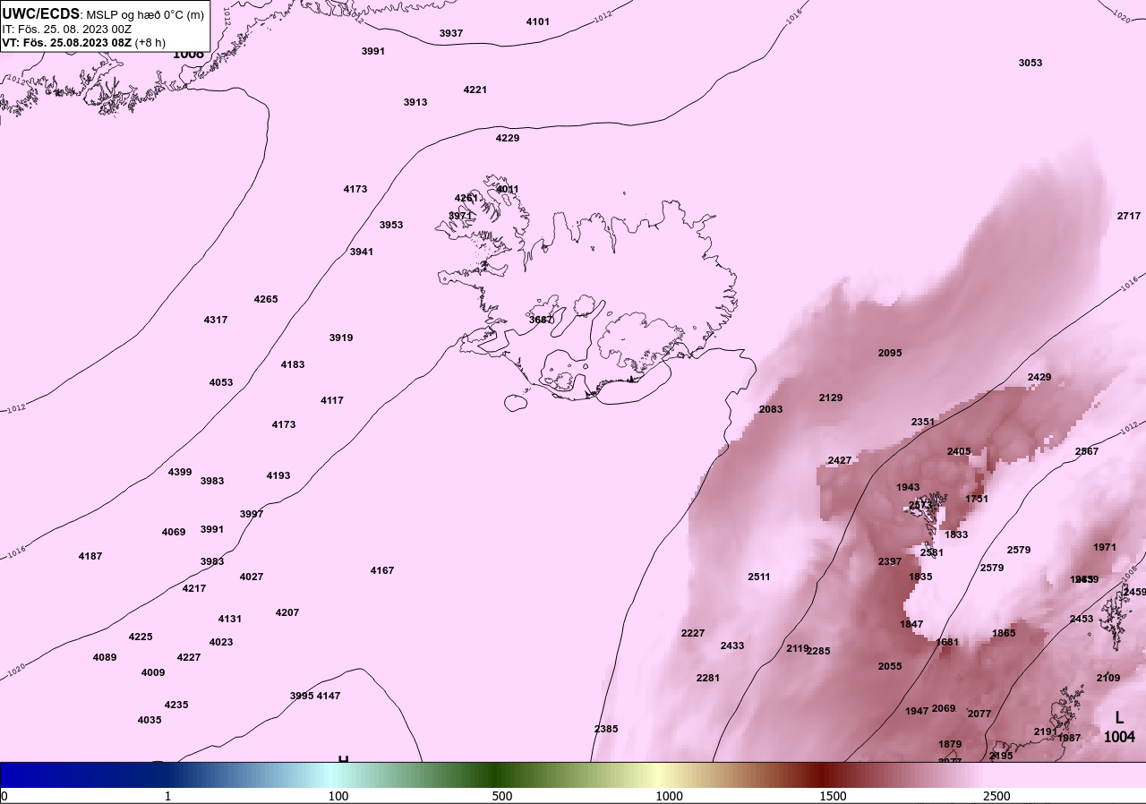Click the 2083 value off Iceland's east coast

[x=771, y=409]
